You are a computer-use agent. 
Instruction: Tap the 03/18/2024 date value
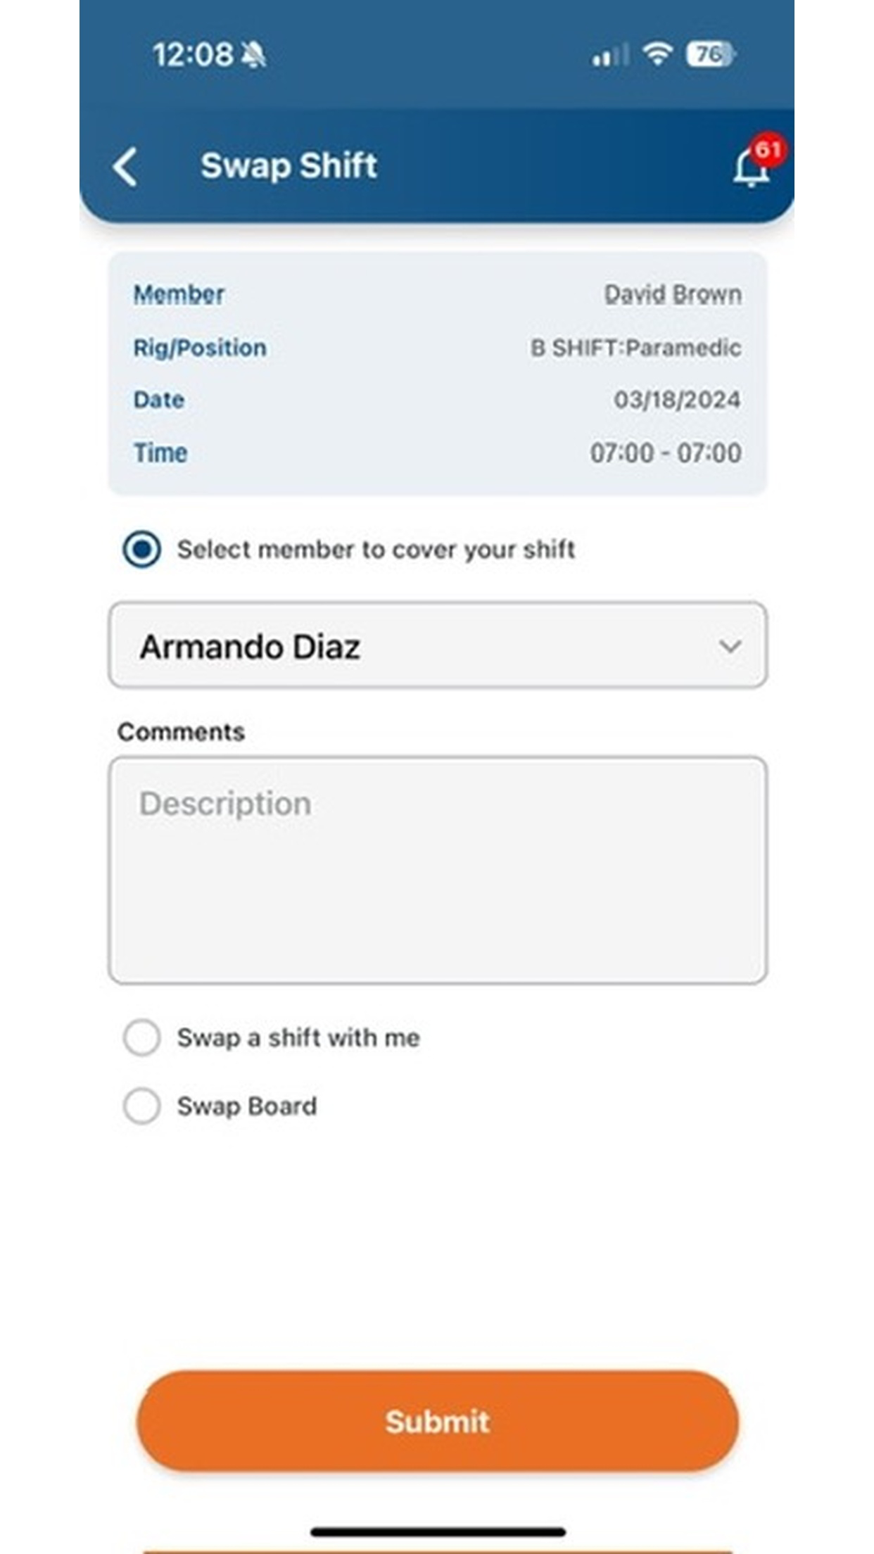tap(677, 400)
